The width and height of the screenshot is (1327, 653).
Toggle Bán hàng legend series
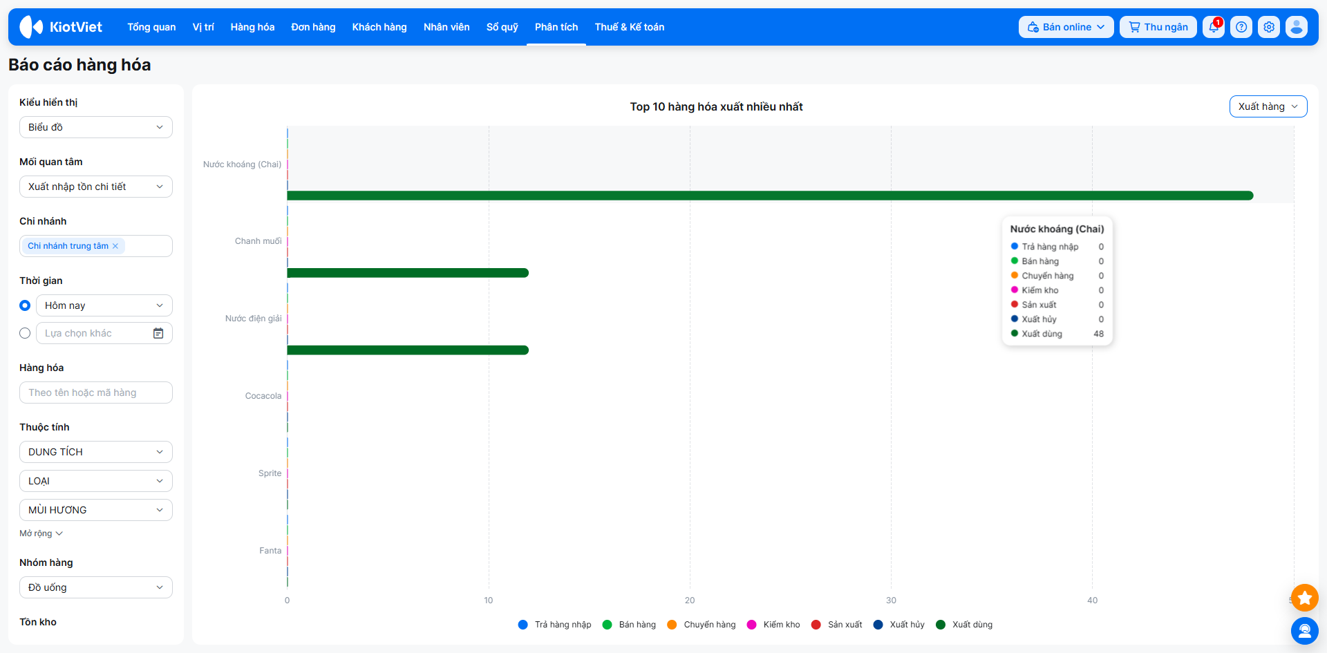coord(630,625)
